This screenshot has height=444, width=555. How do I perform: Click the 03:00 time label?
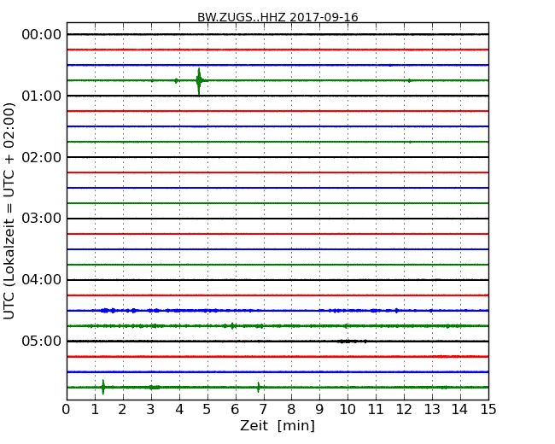click(x=42, y=219)
